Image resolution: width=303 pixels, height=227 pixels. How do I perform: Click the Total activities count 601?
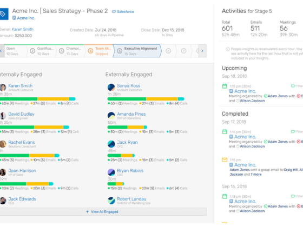click(227, 28)
